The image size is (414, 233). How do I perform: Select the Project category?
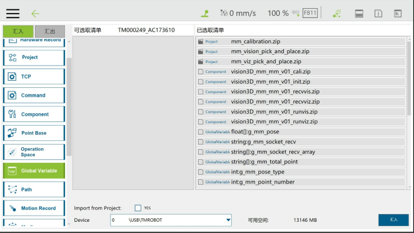(34, 58)
